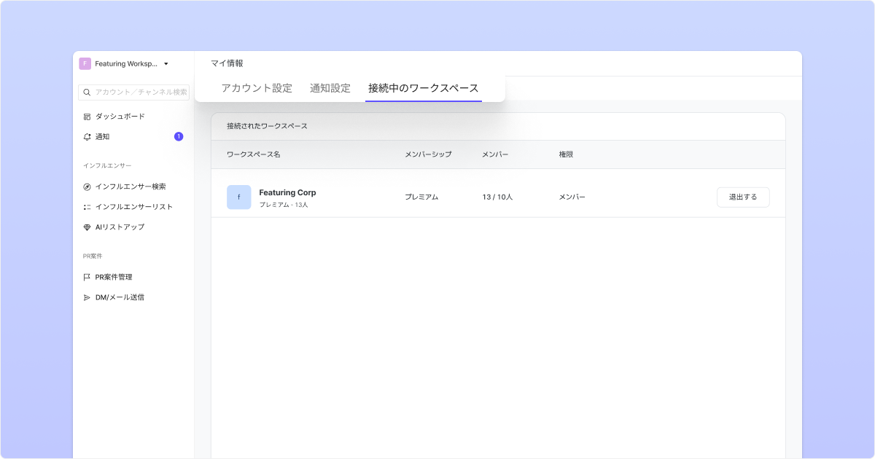Click the diamond icon for AIリストアップ
Image resolution: width=875 pixels, height=459 pixels.
tap(87, 227)
